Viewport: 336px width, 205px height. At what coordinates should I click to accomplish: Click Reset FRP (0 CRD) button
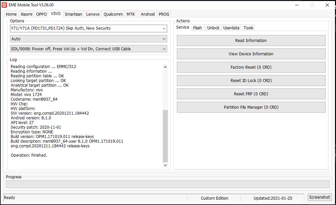[251, 94]
